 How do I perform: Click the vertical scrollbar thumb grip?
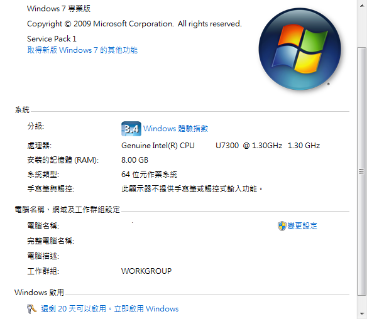tap(362, 171)
